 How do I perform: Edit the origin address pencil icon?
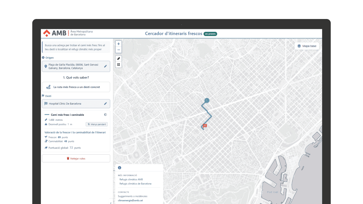click(x=105, y=66)
